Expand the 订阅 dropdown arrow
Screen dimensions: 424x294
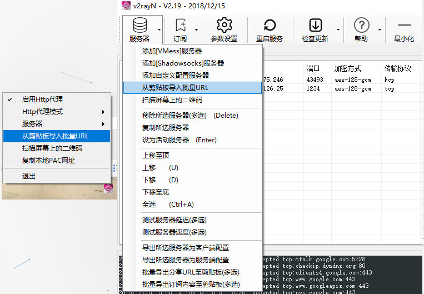(197, 29)
